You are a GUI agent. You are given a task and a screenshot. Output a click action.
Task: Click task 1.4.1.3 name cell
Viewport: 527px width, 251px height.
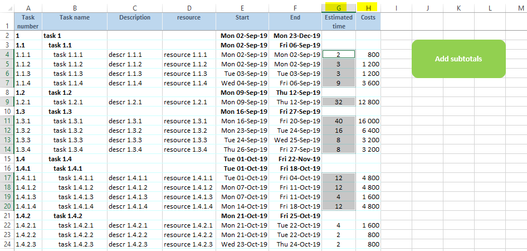[75, 197]
